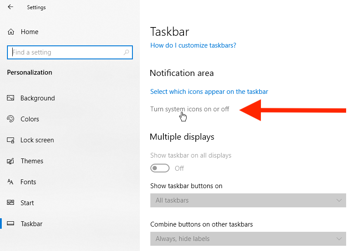The image size is (361, 251).
Task: Open Start menu settings
Action: coord(27,203)
